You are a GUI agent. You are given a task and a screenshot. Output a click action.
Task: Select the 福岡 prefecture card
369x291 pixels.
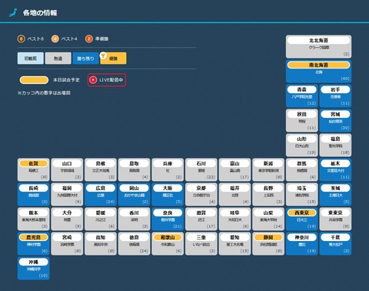(67, 195)
